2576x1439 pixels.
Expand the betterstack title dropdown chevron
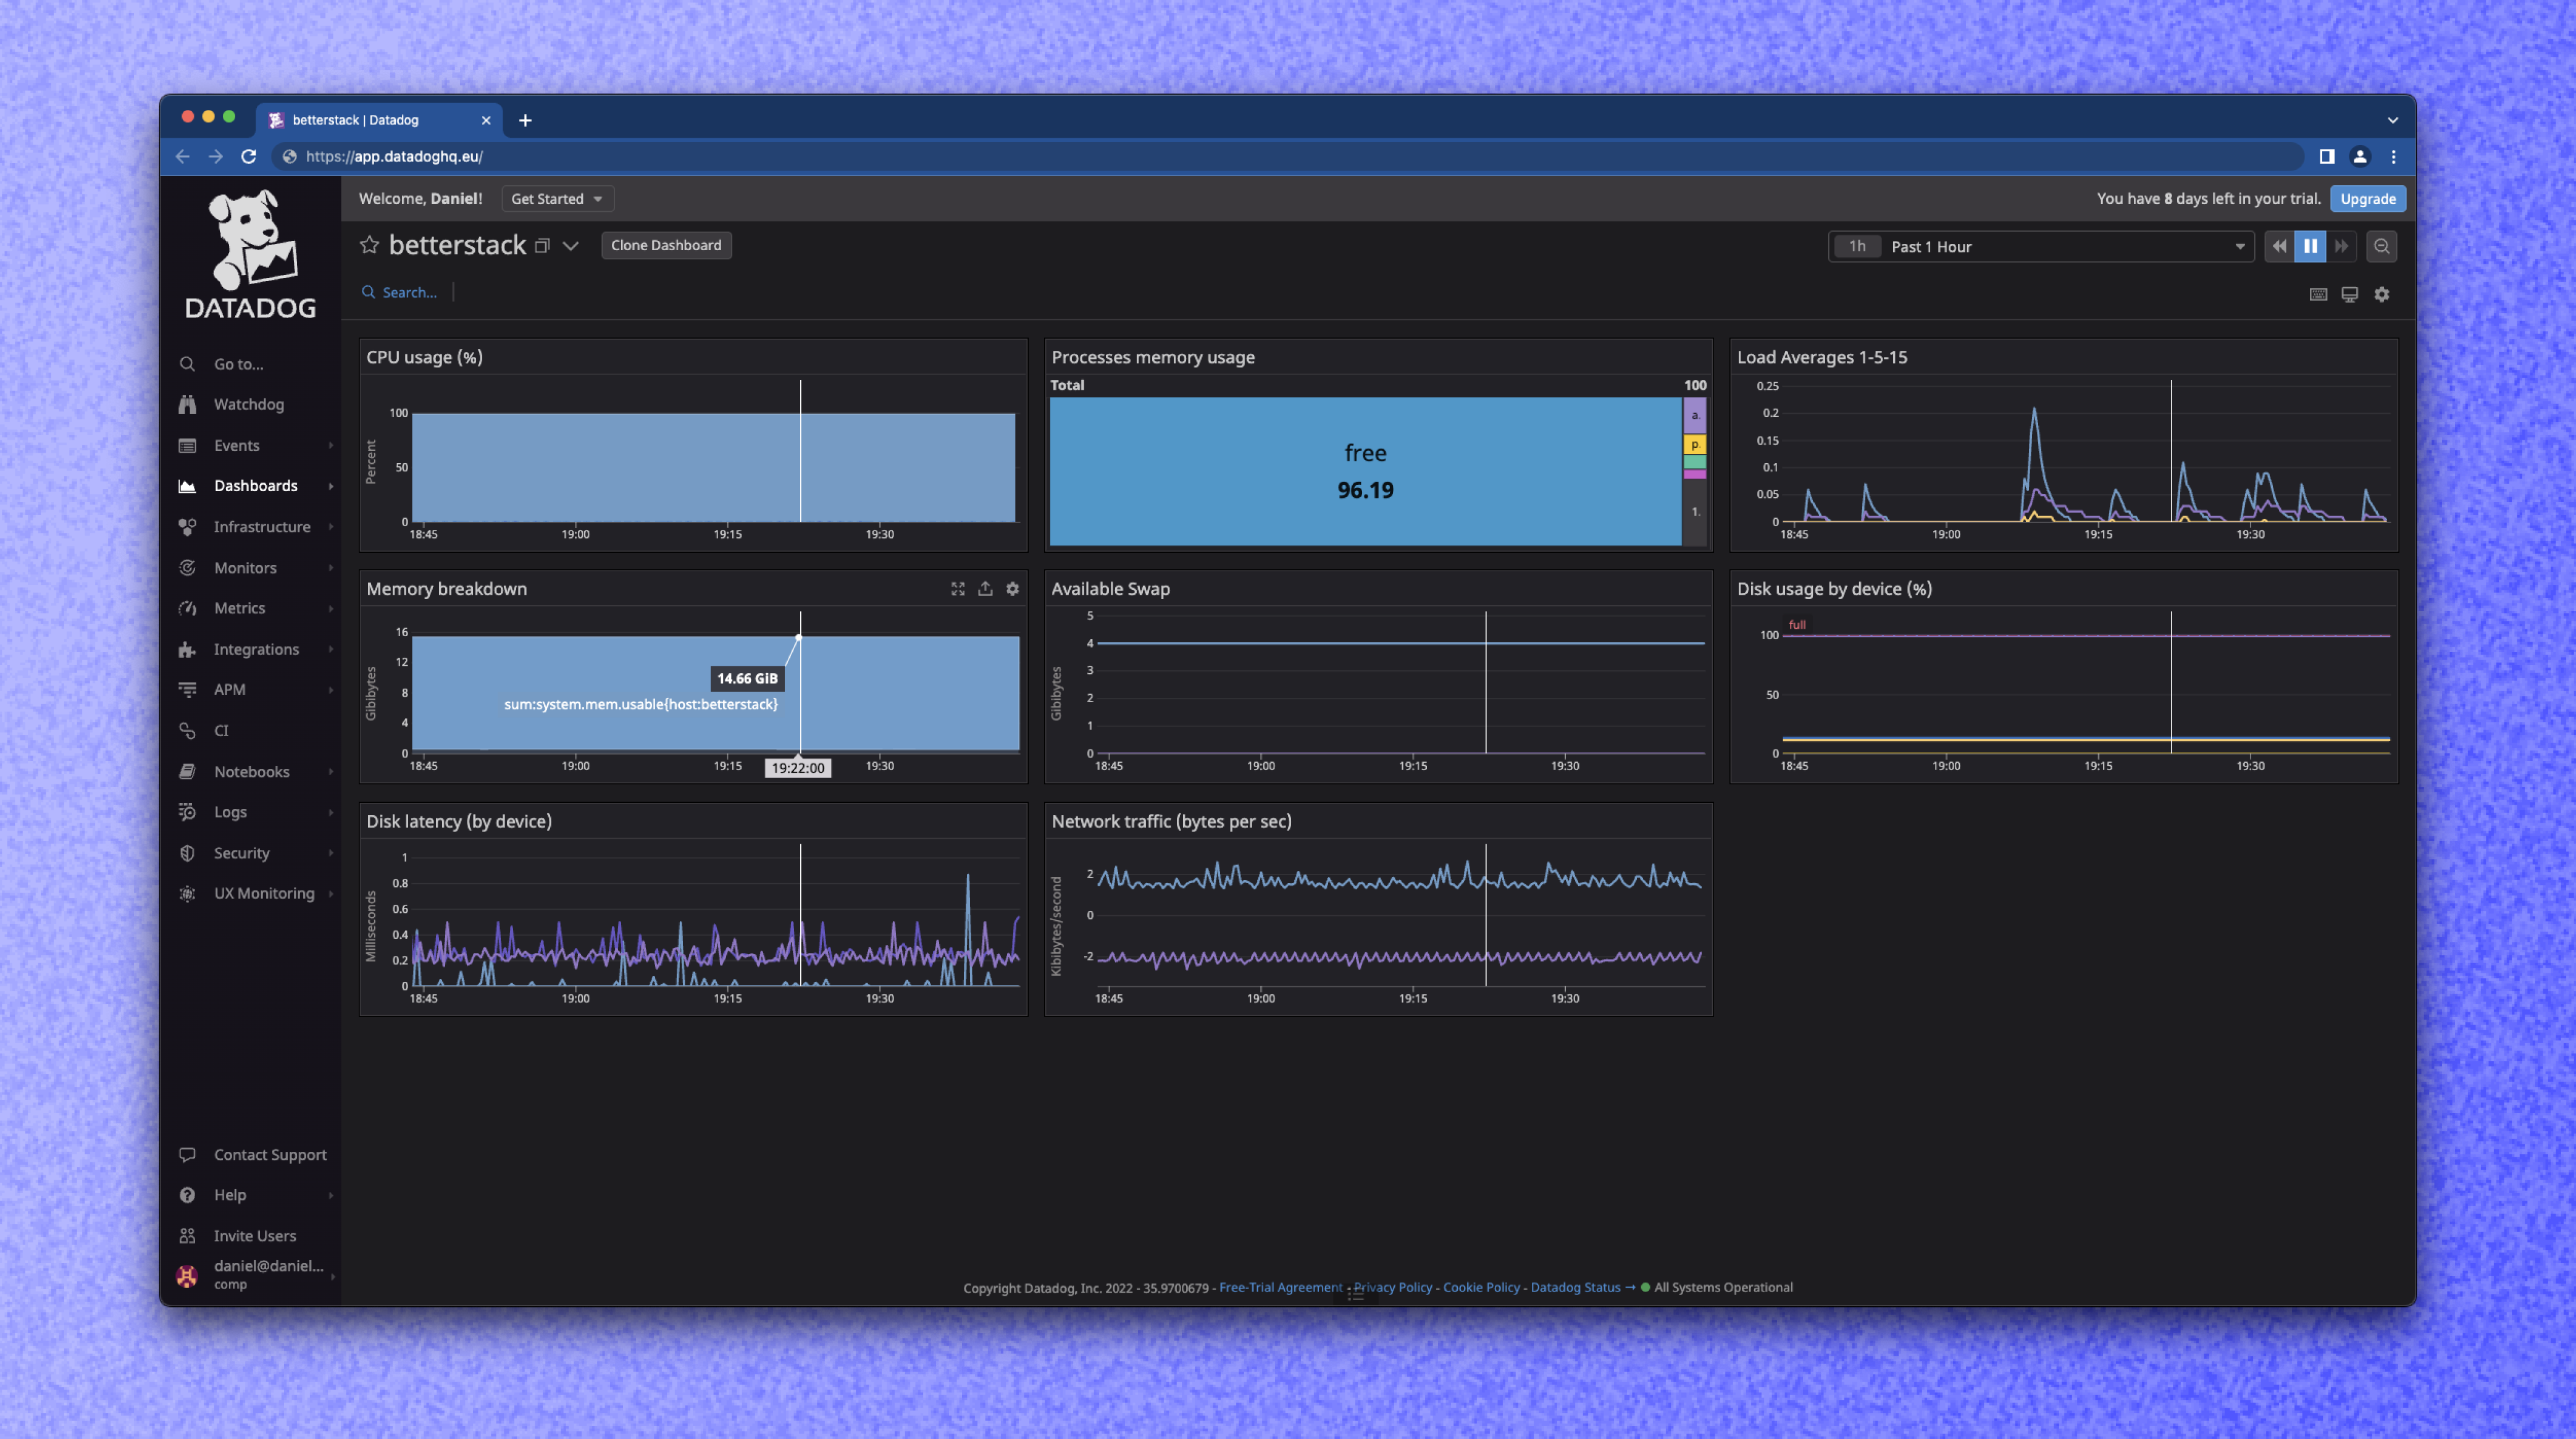(x=570, y=246)
